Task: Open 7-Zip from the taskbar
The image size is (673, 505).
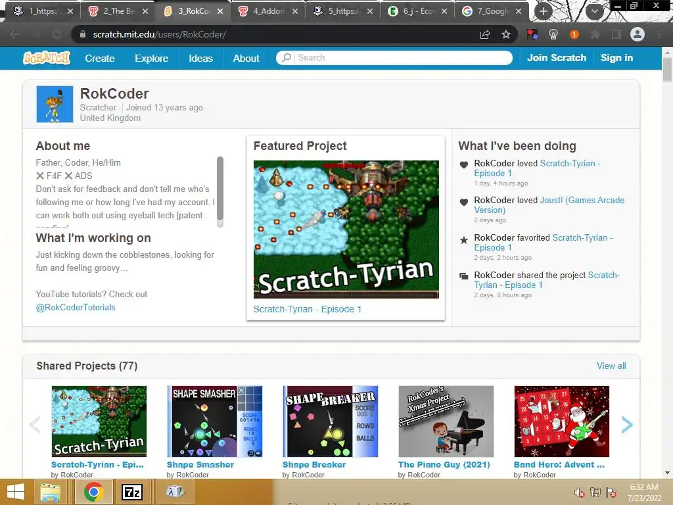Action: [x=132, y=492]
